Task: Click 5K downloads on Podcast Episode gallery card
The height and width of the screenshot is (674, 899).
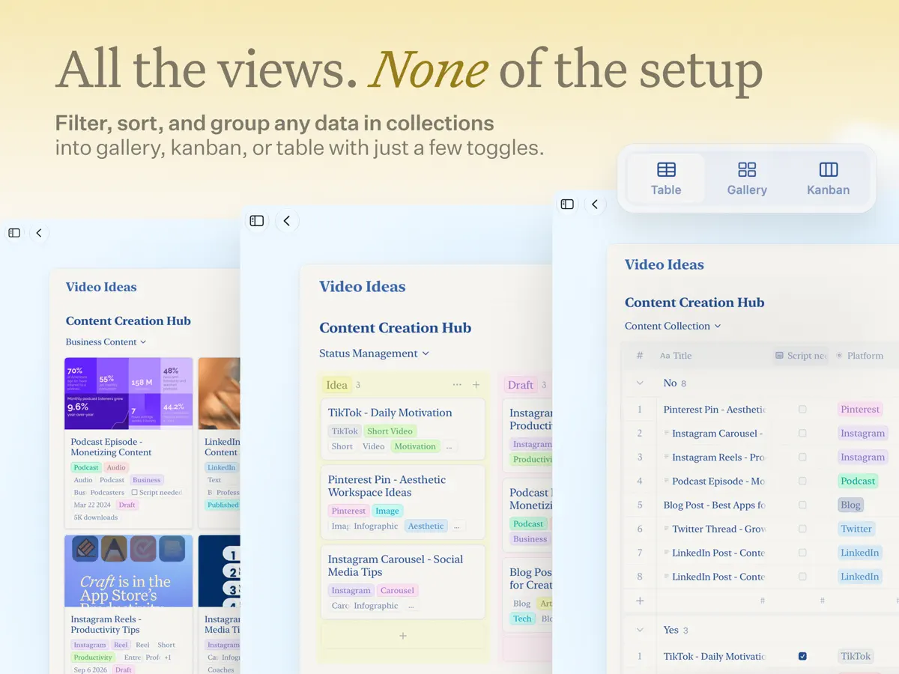Action: pyautogui.click(x=96, y=517)
